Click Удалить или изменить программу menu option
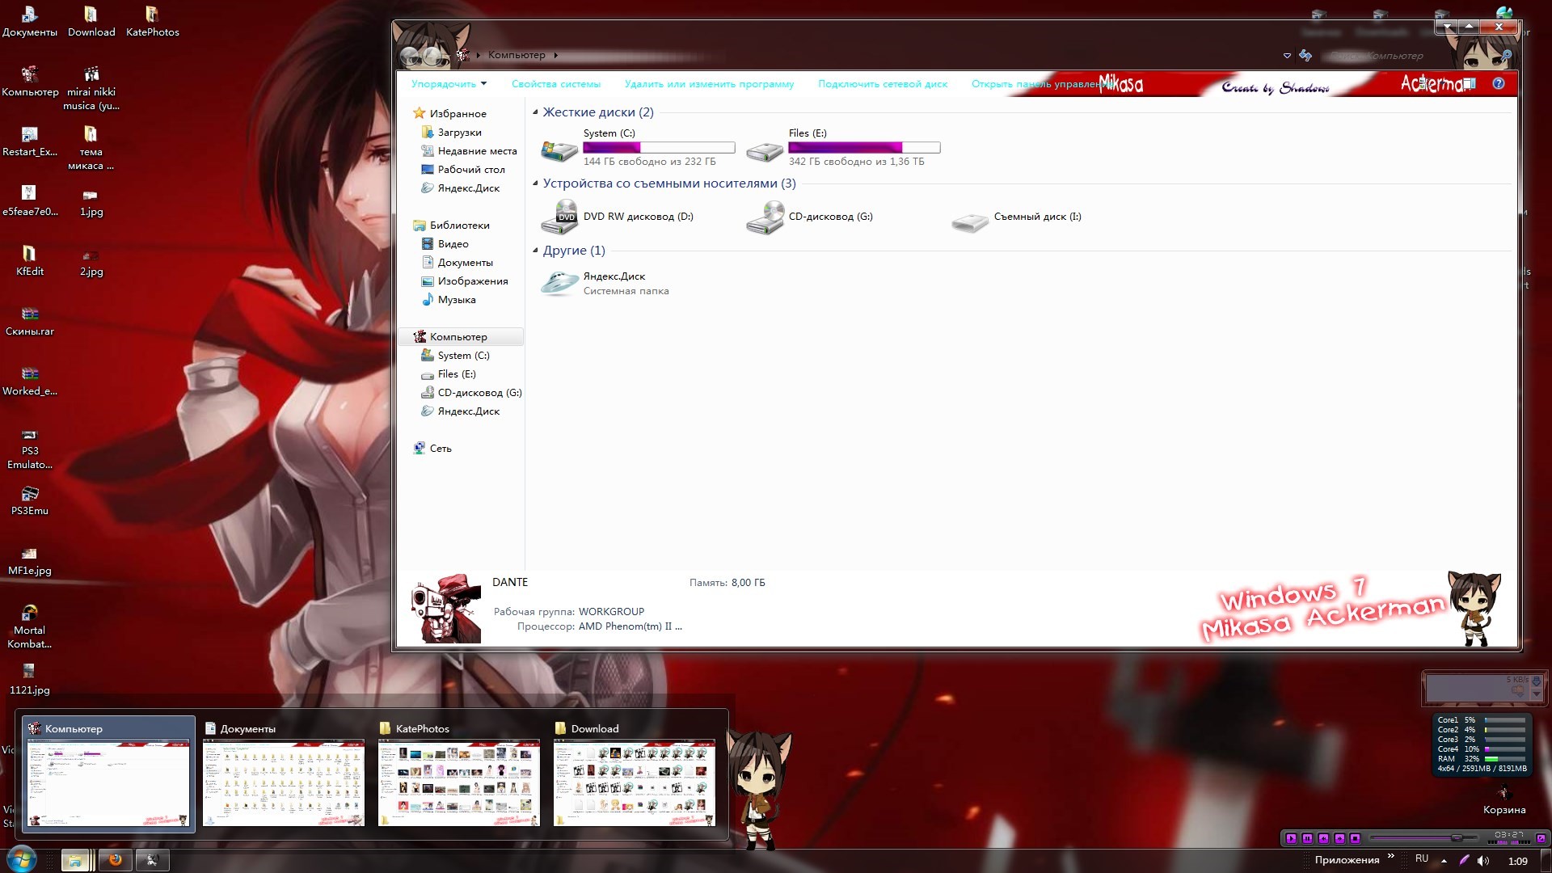This screenshot has height=873, width=1552. [x=709, y=83]
